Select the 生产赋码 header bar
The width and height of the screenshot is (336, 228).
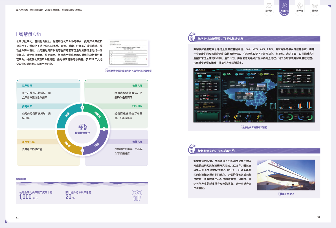click(x=48, y=85)
